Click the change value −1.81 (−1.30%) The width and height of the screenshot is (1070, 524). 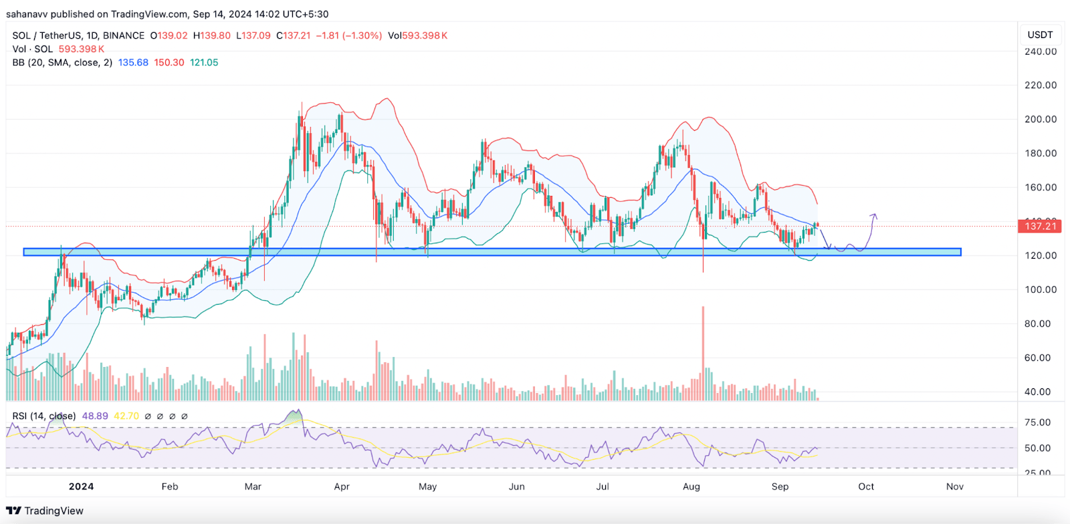(x=349, y=35)
